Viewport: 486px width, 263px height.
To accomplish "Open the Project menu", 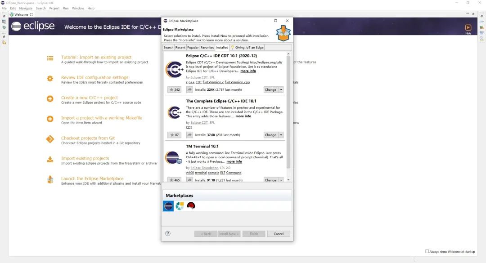I will (54, 9).
